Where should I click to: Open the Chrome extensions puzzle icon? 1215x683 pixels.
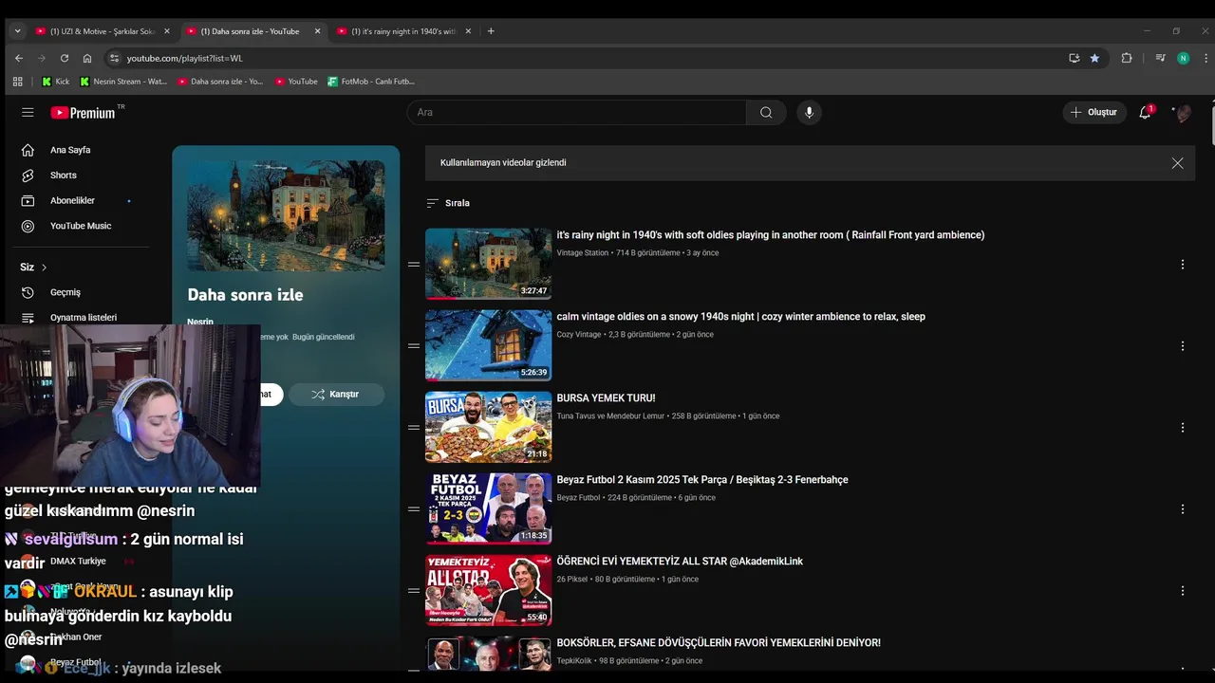pyautogui.click(x=1127, y=58)
